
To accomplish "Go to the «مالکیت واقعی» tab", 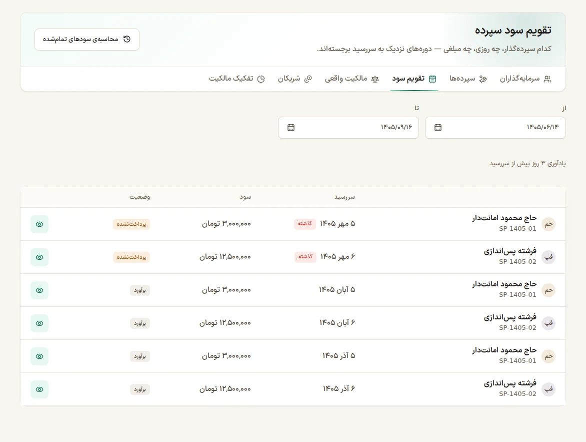I will click(x=351, y=79).
